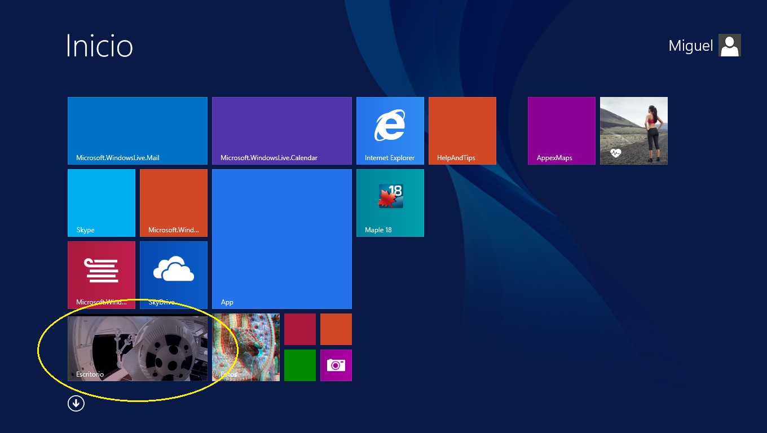Open the Escritorio desktop tile
Screen dimensions: 767x433
click(x=137, y=347)
